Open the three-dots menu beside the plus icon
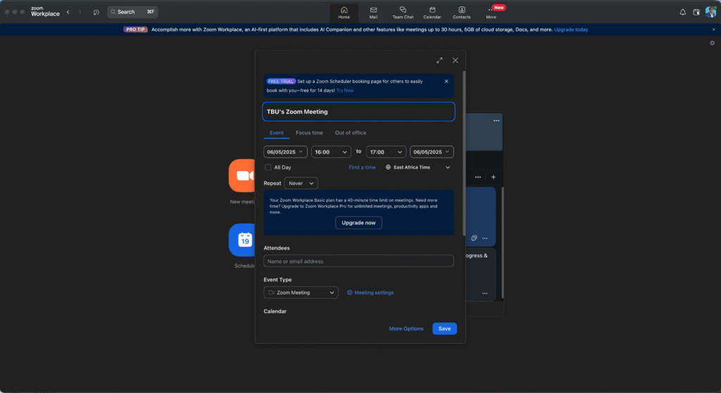This screenshot has height=393, width=721. coord(478,177)
